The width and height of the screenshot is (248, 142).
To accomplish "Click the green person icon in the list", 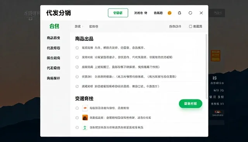I will (x=85, y=127).
